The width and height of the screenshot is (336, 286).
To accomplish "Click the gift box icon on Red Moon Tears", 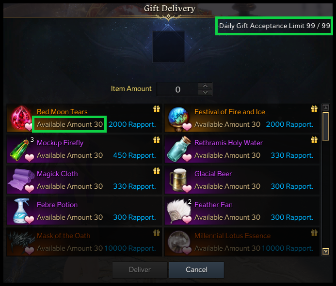I will pos(157,109).
